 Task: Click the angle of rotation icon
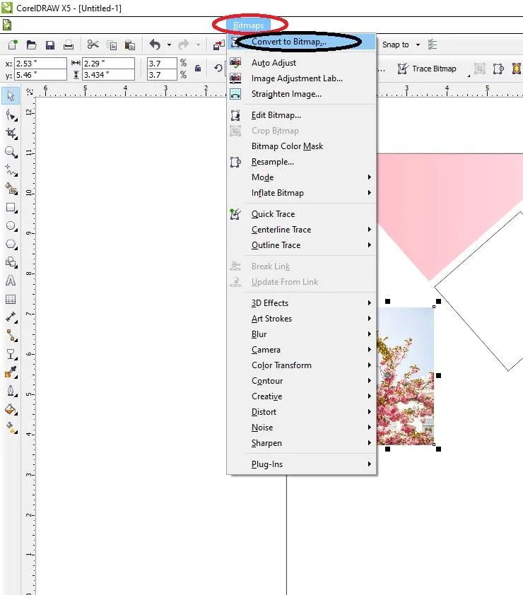[x=218, y=69]
